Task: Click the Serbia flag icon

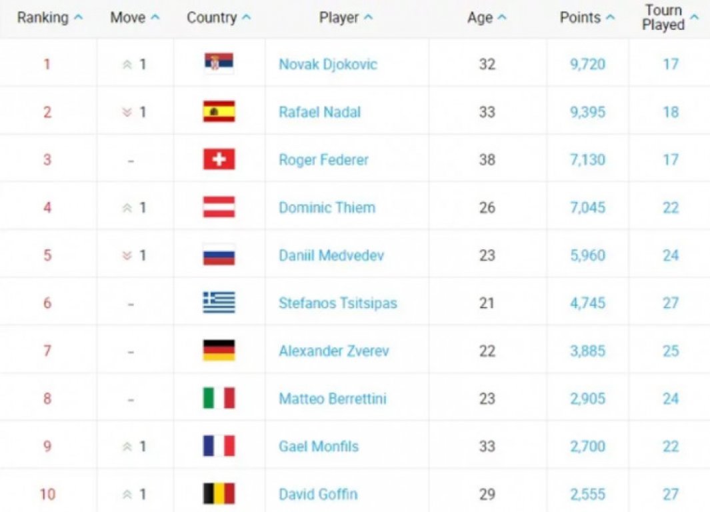Action: 219,63
